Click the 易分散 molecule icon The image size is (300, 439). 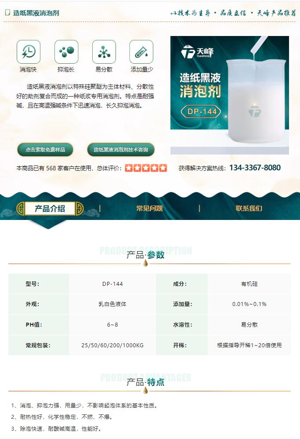pos(104,52)
